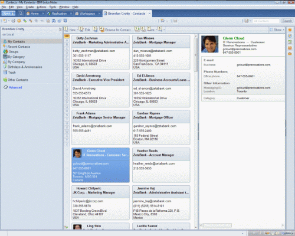Open the Tools menu
This screenshot has height=236, width=295.
(x=53, y=7)
